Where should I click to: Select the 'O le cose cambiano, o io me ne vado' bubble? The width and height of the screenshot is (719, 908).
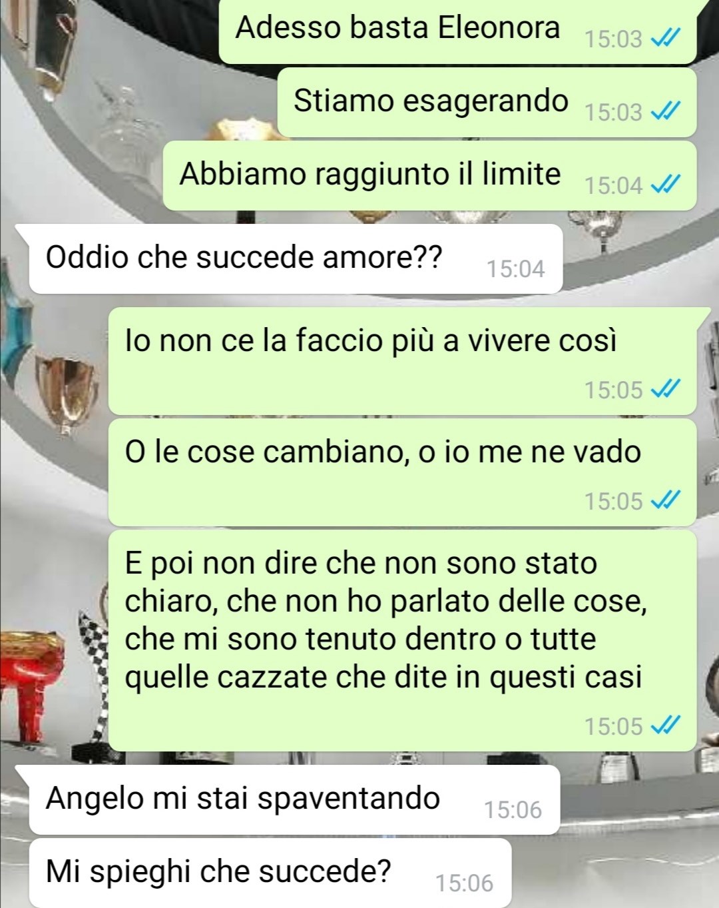point(402,472)
